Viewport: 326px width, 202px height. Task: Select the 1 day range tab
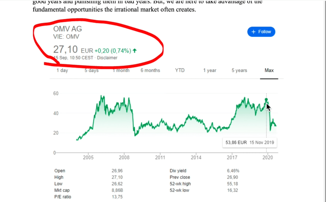(x=62, y=70)
